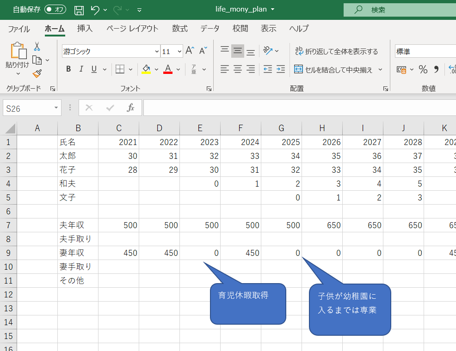456x351 pixels.
Task: Apply the red font color
Action: pos(168,69)
